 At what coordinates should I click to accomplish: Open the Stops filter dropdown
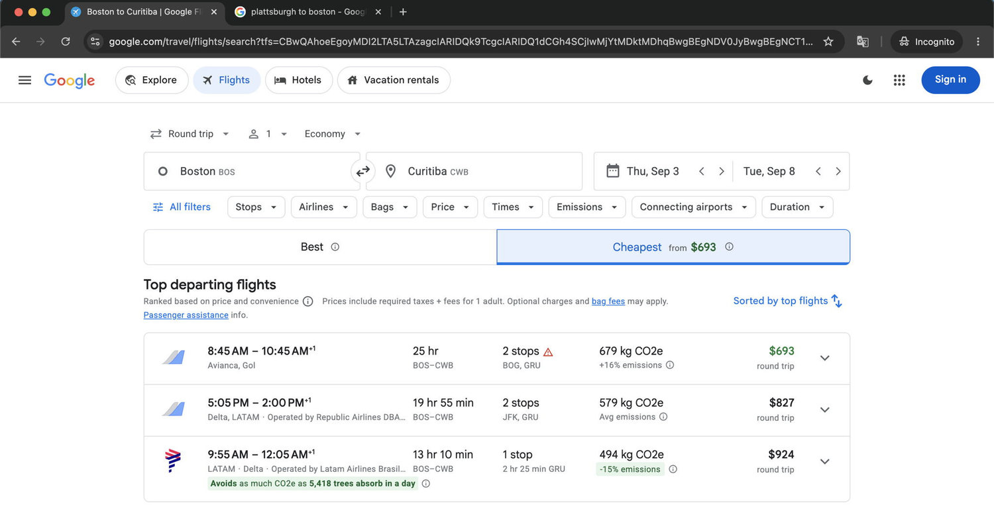coord(256,207)
